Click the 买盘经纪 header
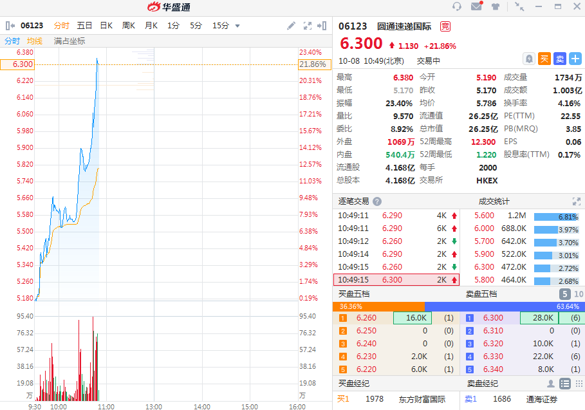 point(354,384)
